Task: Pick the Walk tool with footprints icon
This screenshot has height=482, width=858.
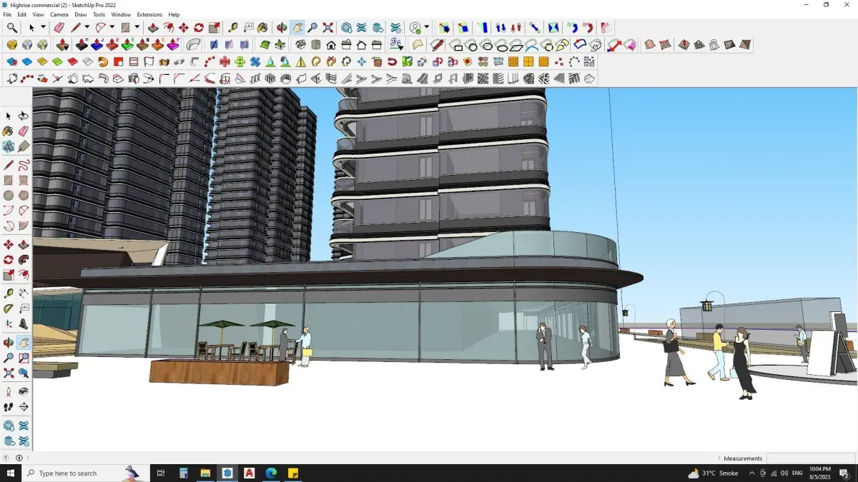Action: [x=9, y=407]
